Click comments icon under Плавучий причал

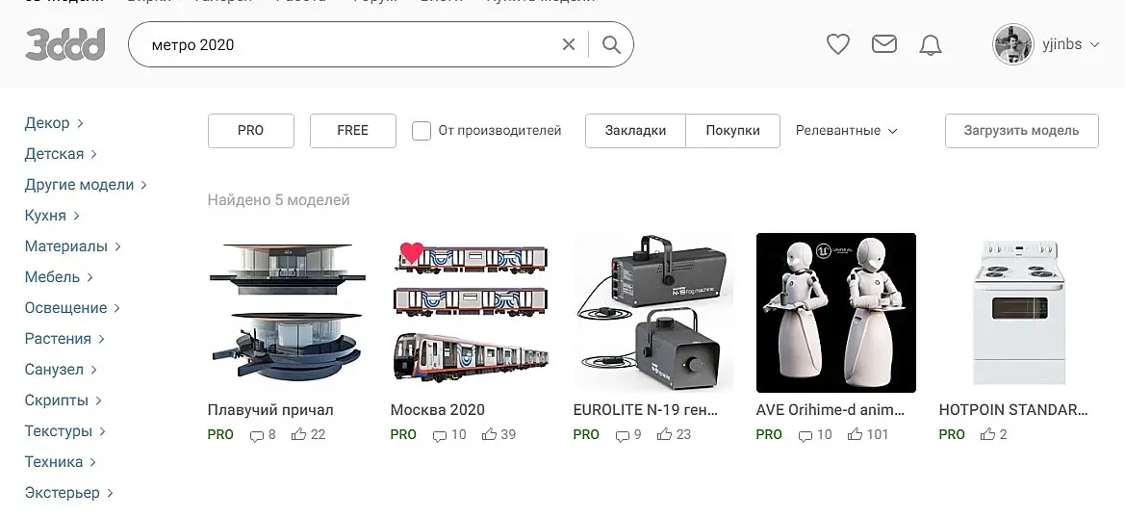[256, 435]
